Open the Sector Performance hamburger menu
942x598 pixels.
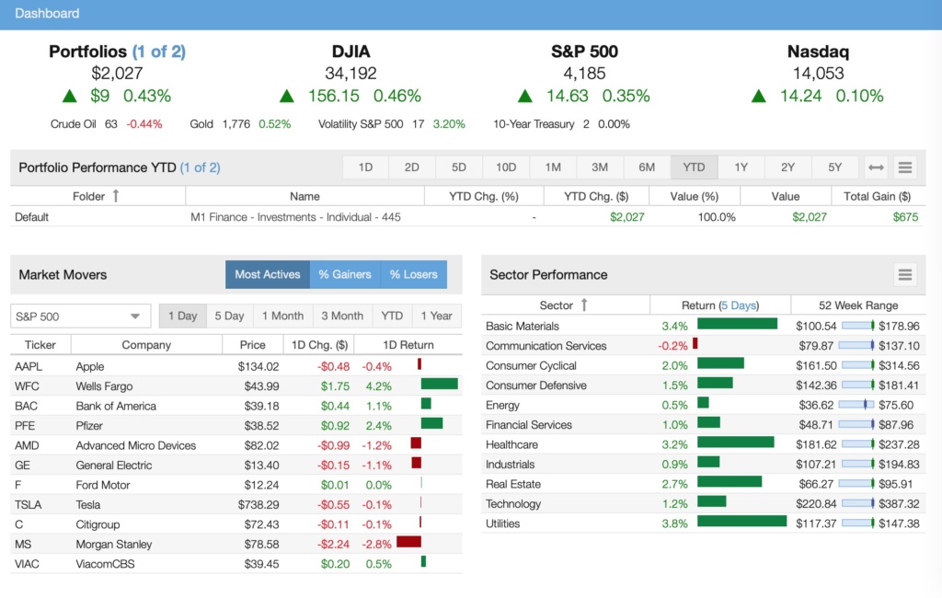(x=905, y=275)
